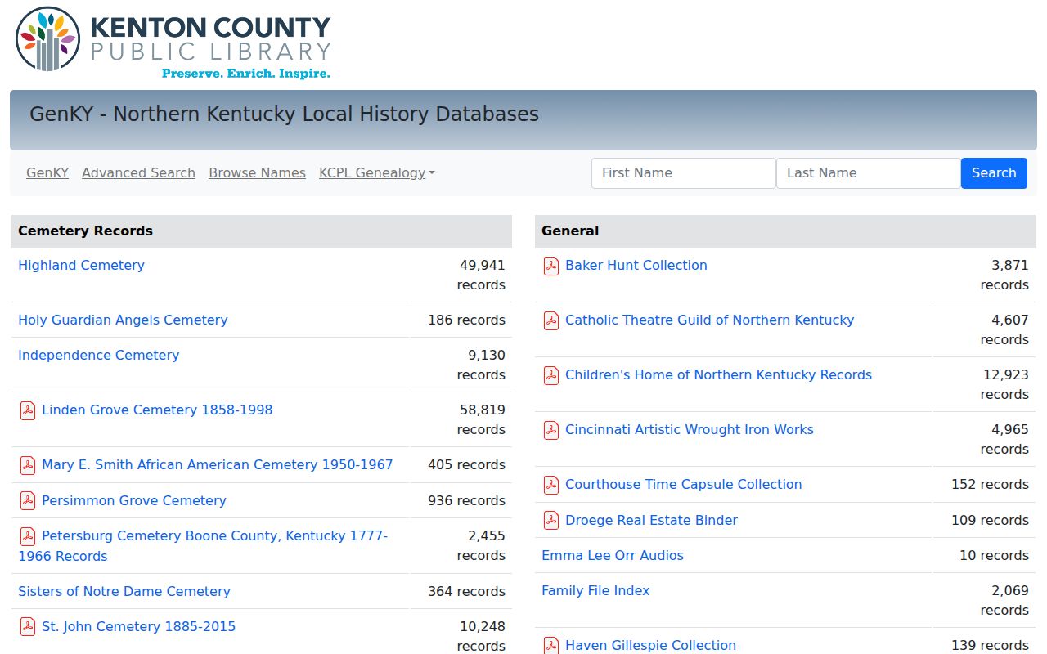Click the Kenton County Public Library logo
Image resolution: width=1047 pixels, height=654 pixels.
(173, 43)
